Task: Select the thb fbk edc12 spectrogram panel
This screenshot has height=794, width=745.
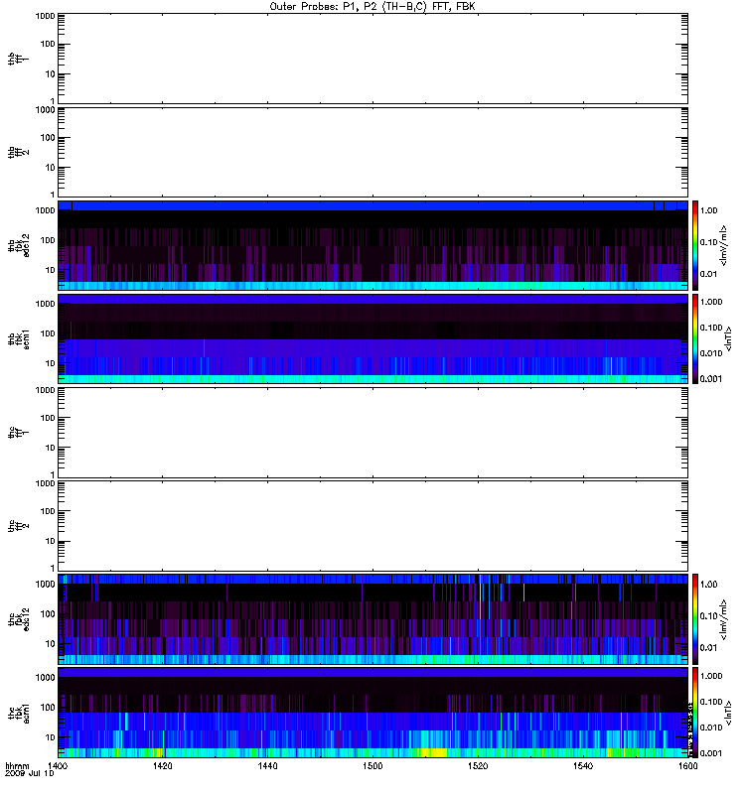Action: [x=373, y=245]
